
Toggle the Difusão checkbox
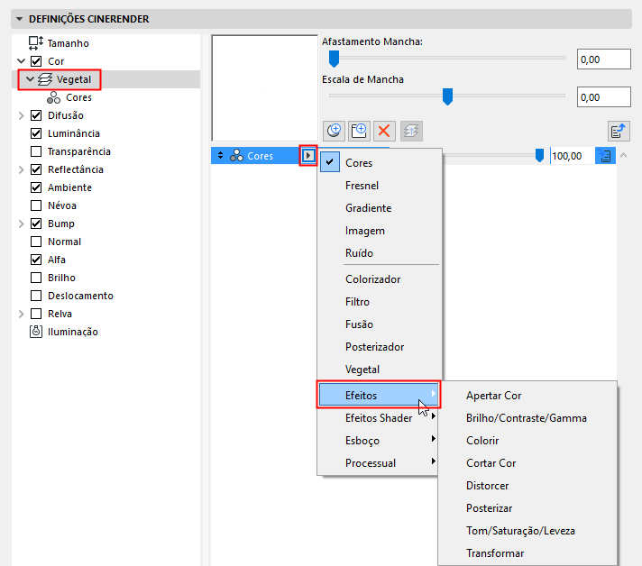click(36, 115)
